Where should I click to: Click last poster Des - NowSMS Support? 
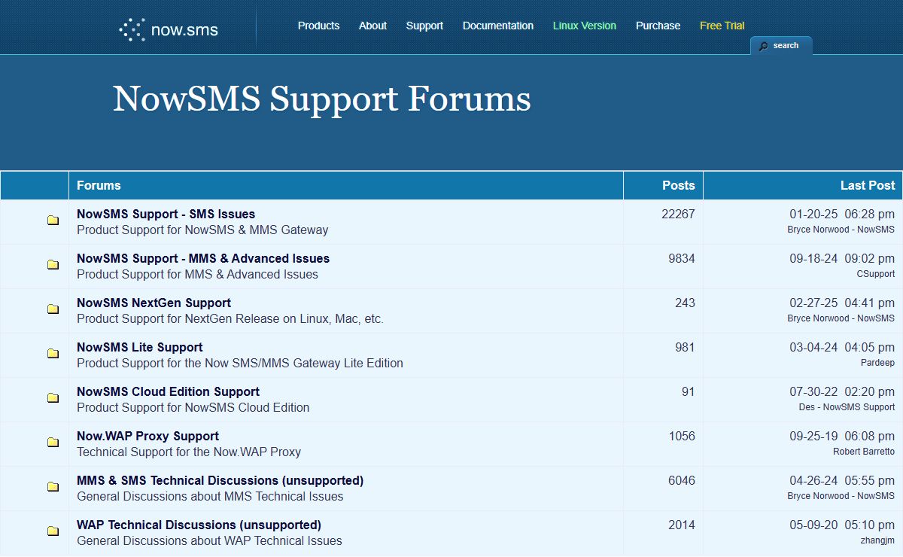[x=847, y=407]
